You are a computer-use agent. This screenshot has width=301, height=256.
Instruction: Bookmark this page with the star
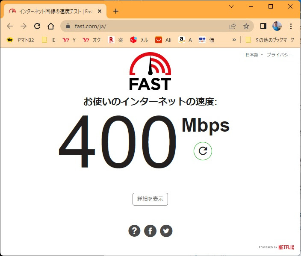pyautogui.click(x=246, y=26)
